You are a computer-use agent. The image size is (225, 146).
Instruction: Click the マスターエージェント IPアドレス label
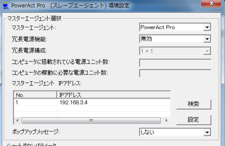[x=46, y=83]
